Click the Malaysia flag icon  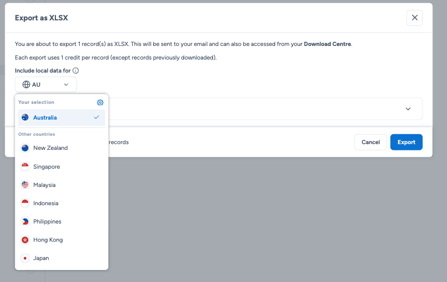[25, 185]
